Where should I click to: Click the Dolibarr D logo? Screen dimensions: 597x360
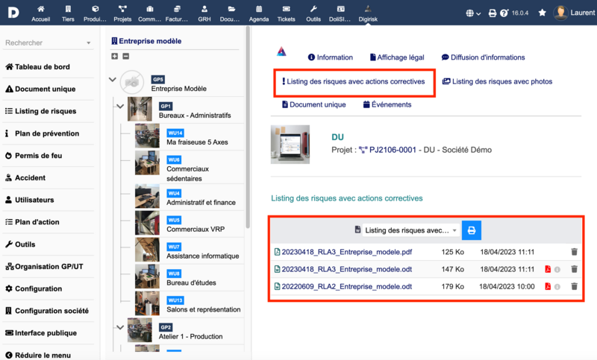13,13
